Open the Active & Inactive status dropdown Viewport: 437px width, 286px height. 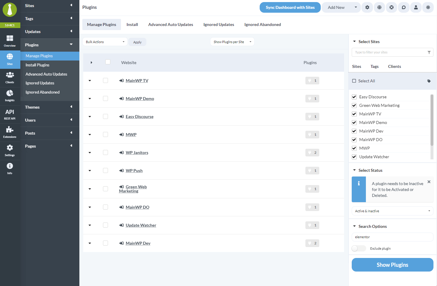392,211
